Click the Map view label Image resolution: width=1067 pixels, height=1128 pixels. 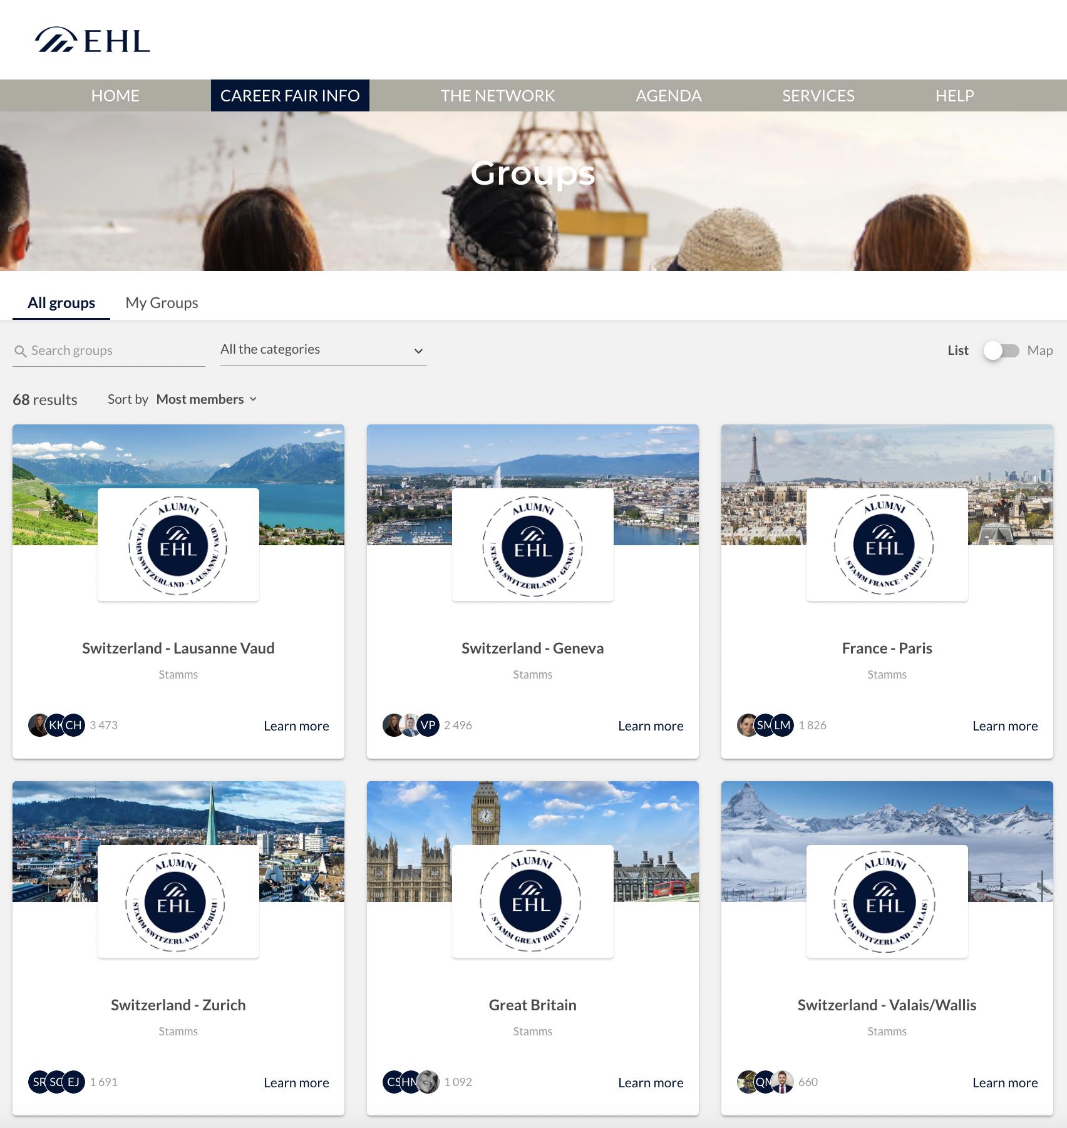pyautogui.click(x=1040, y=351)
